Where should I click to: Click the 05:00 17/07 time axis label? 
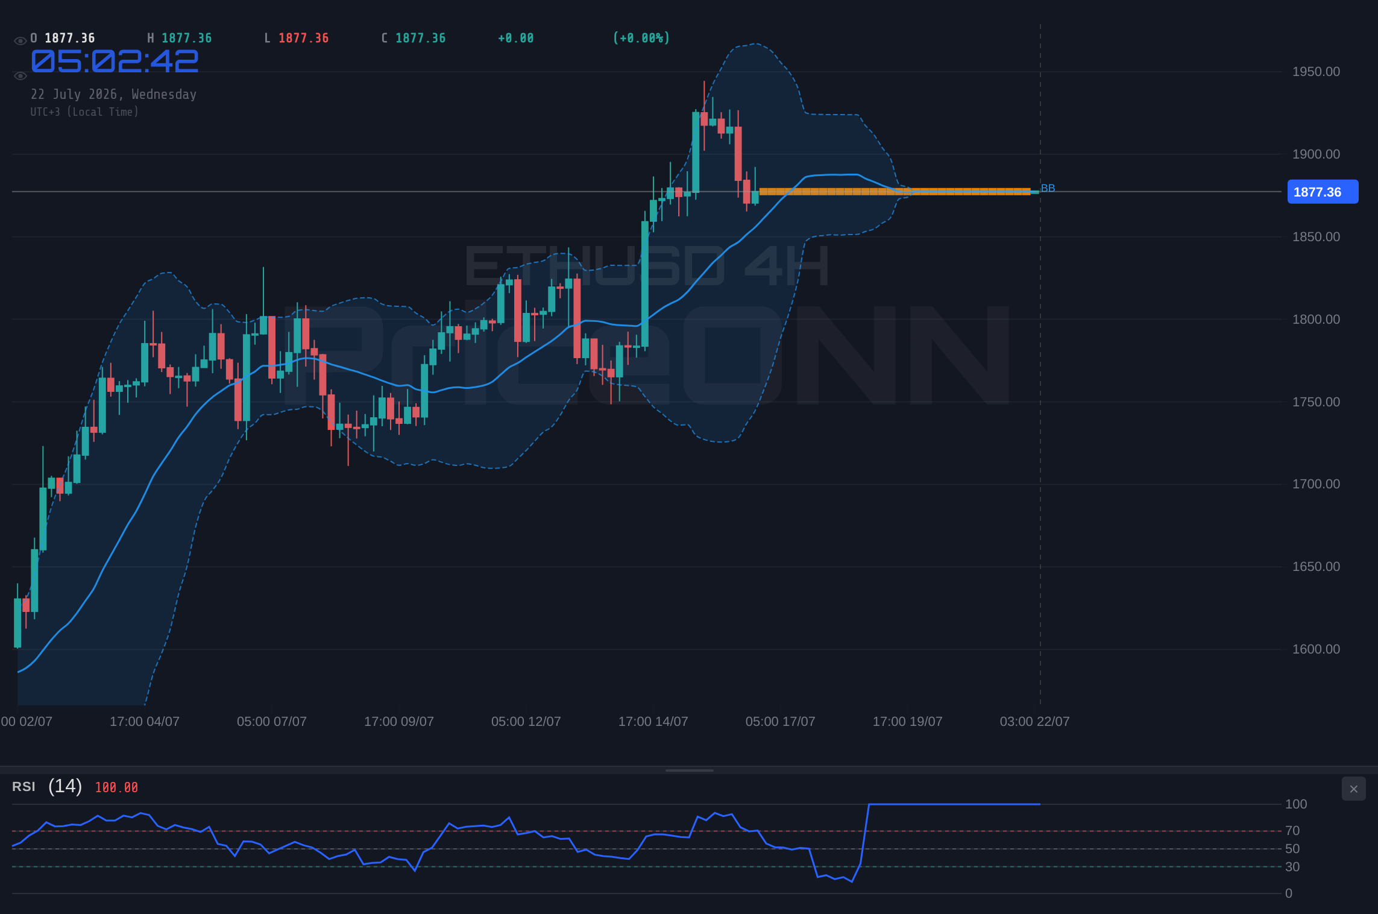(x=781, y=722)
